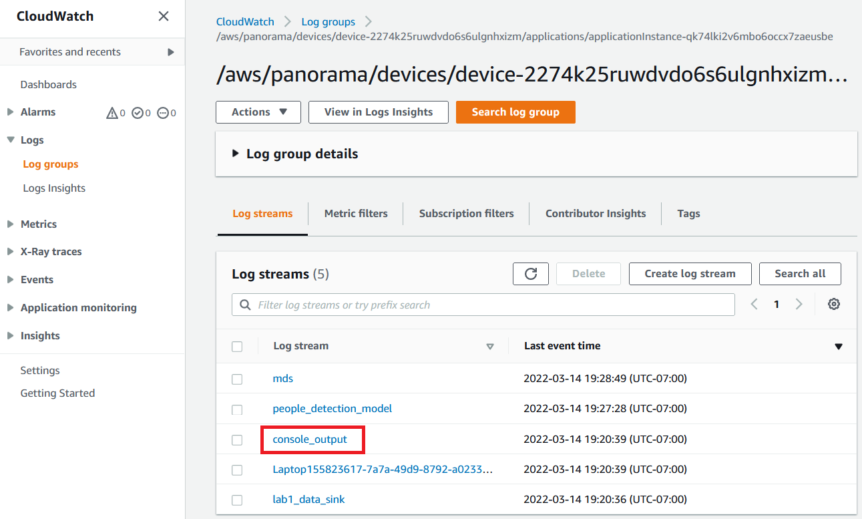Open the Tags tab

pyautogui.click(x=688, y=214)
